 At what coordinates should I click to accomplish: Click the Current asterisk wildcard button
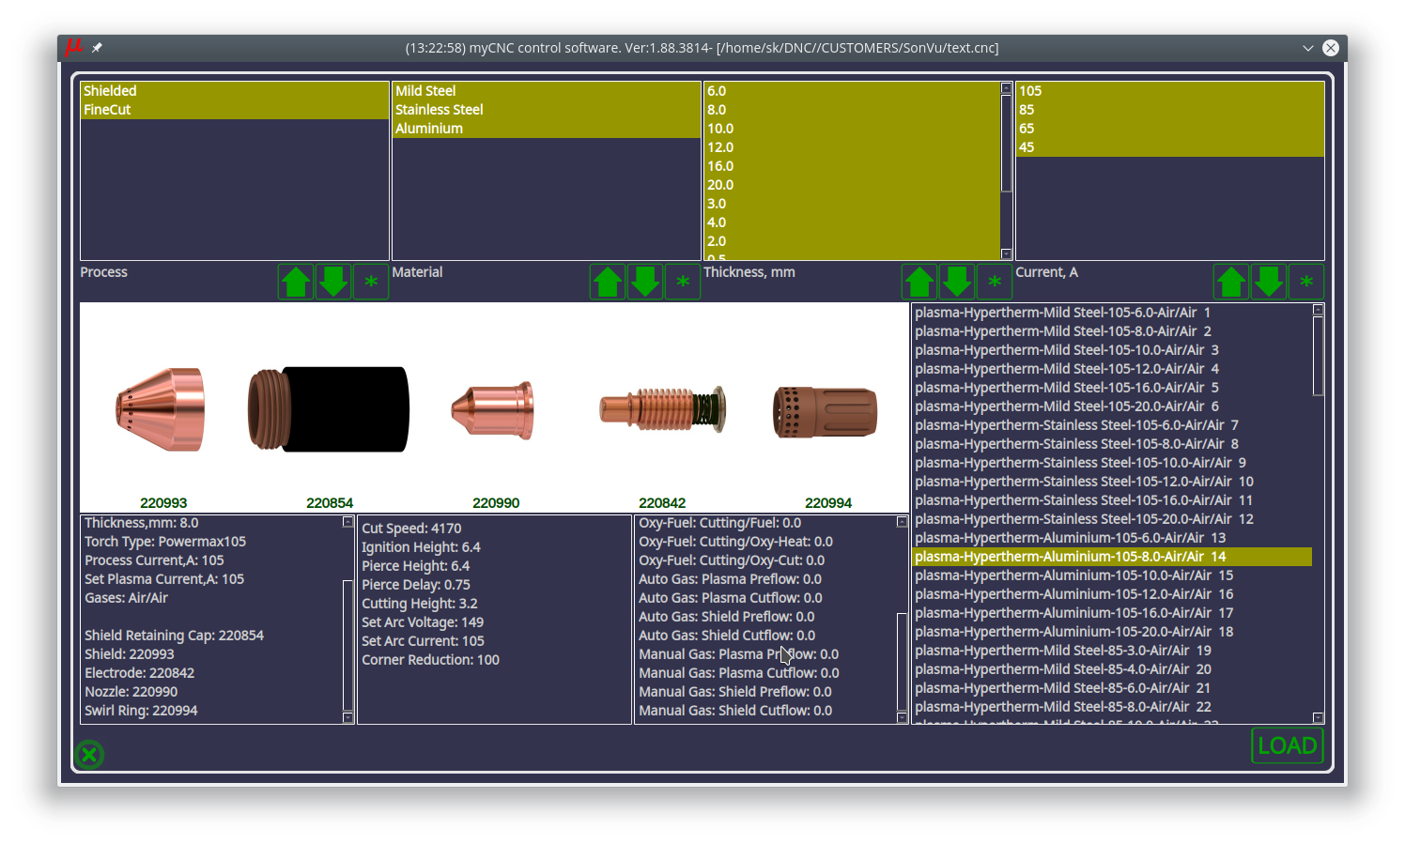(1306, 282)
